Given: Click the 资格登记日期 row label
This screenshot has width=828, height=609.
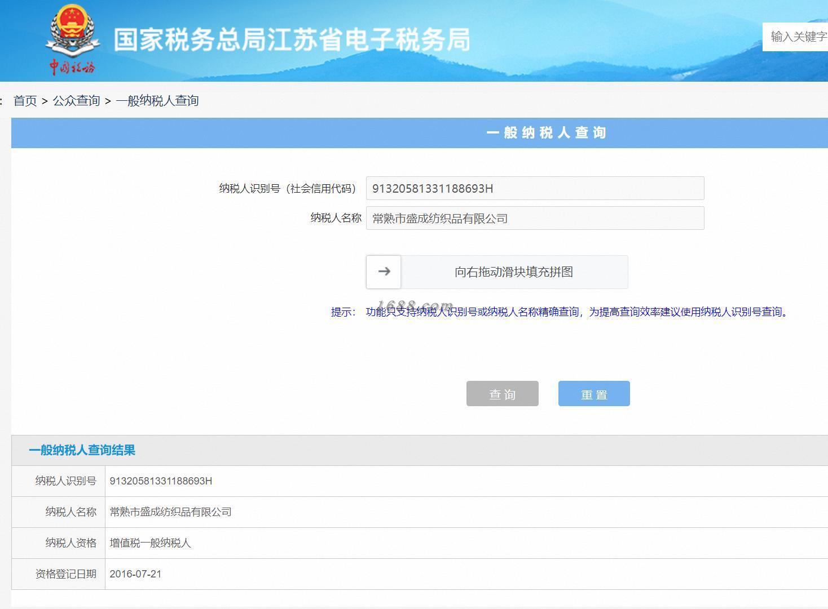Looking at the screenshot, I should point(66,574).
